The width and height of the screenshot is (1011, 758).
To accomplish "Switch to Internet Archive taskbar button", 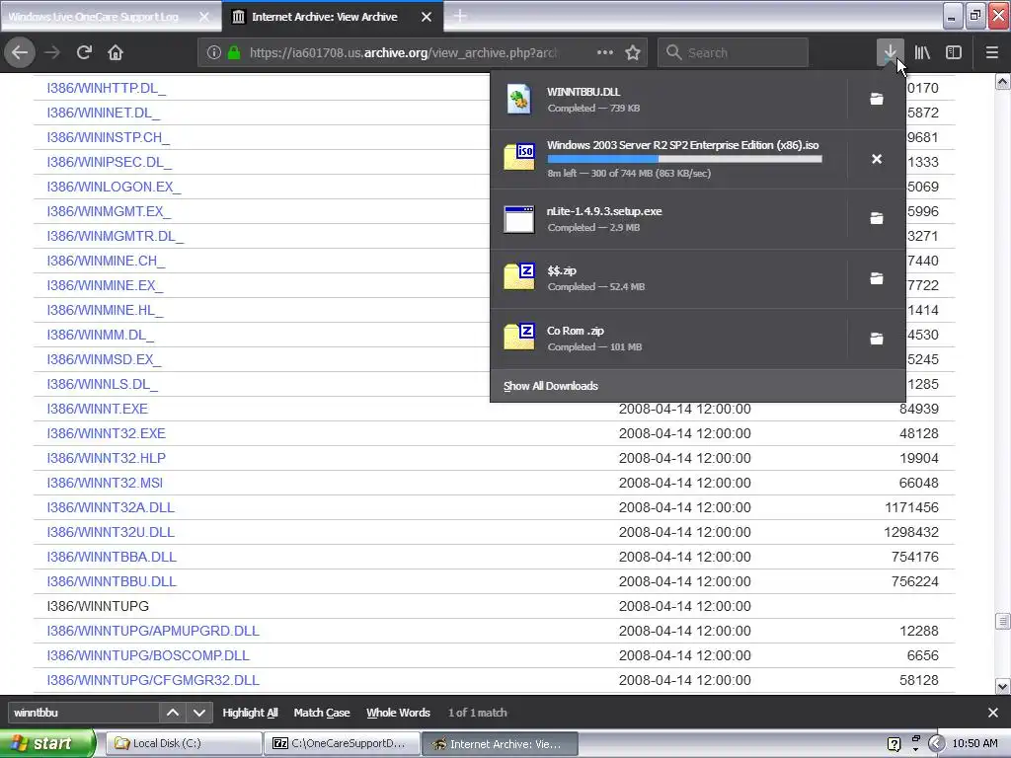I will pos(500,743).
